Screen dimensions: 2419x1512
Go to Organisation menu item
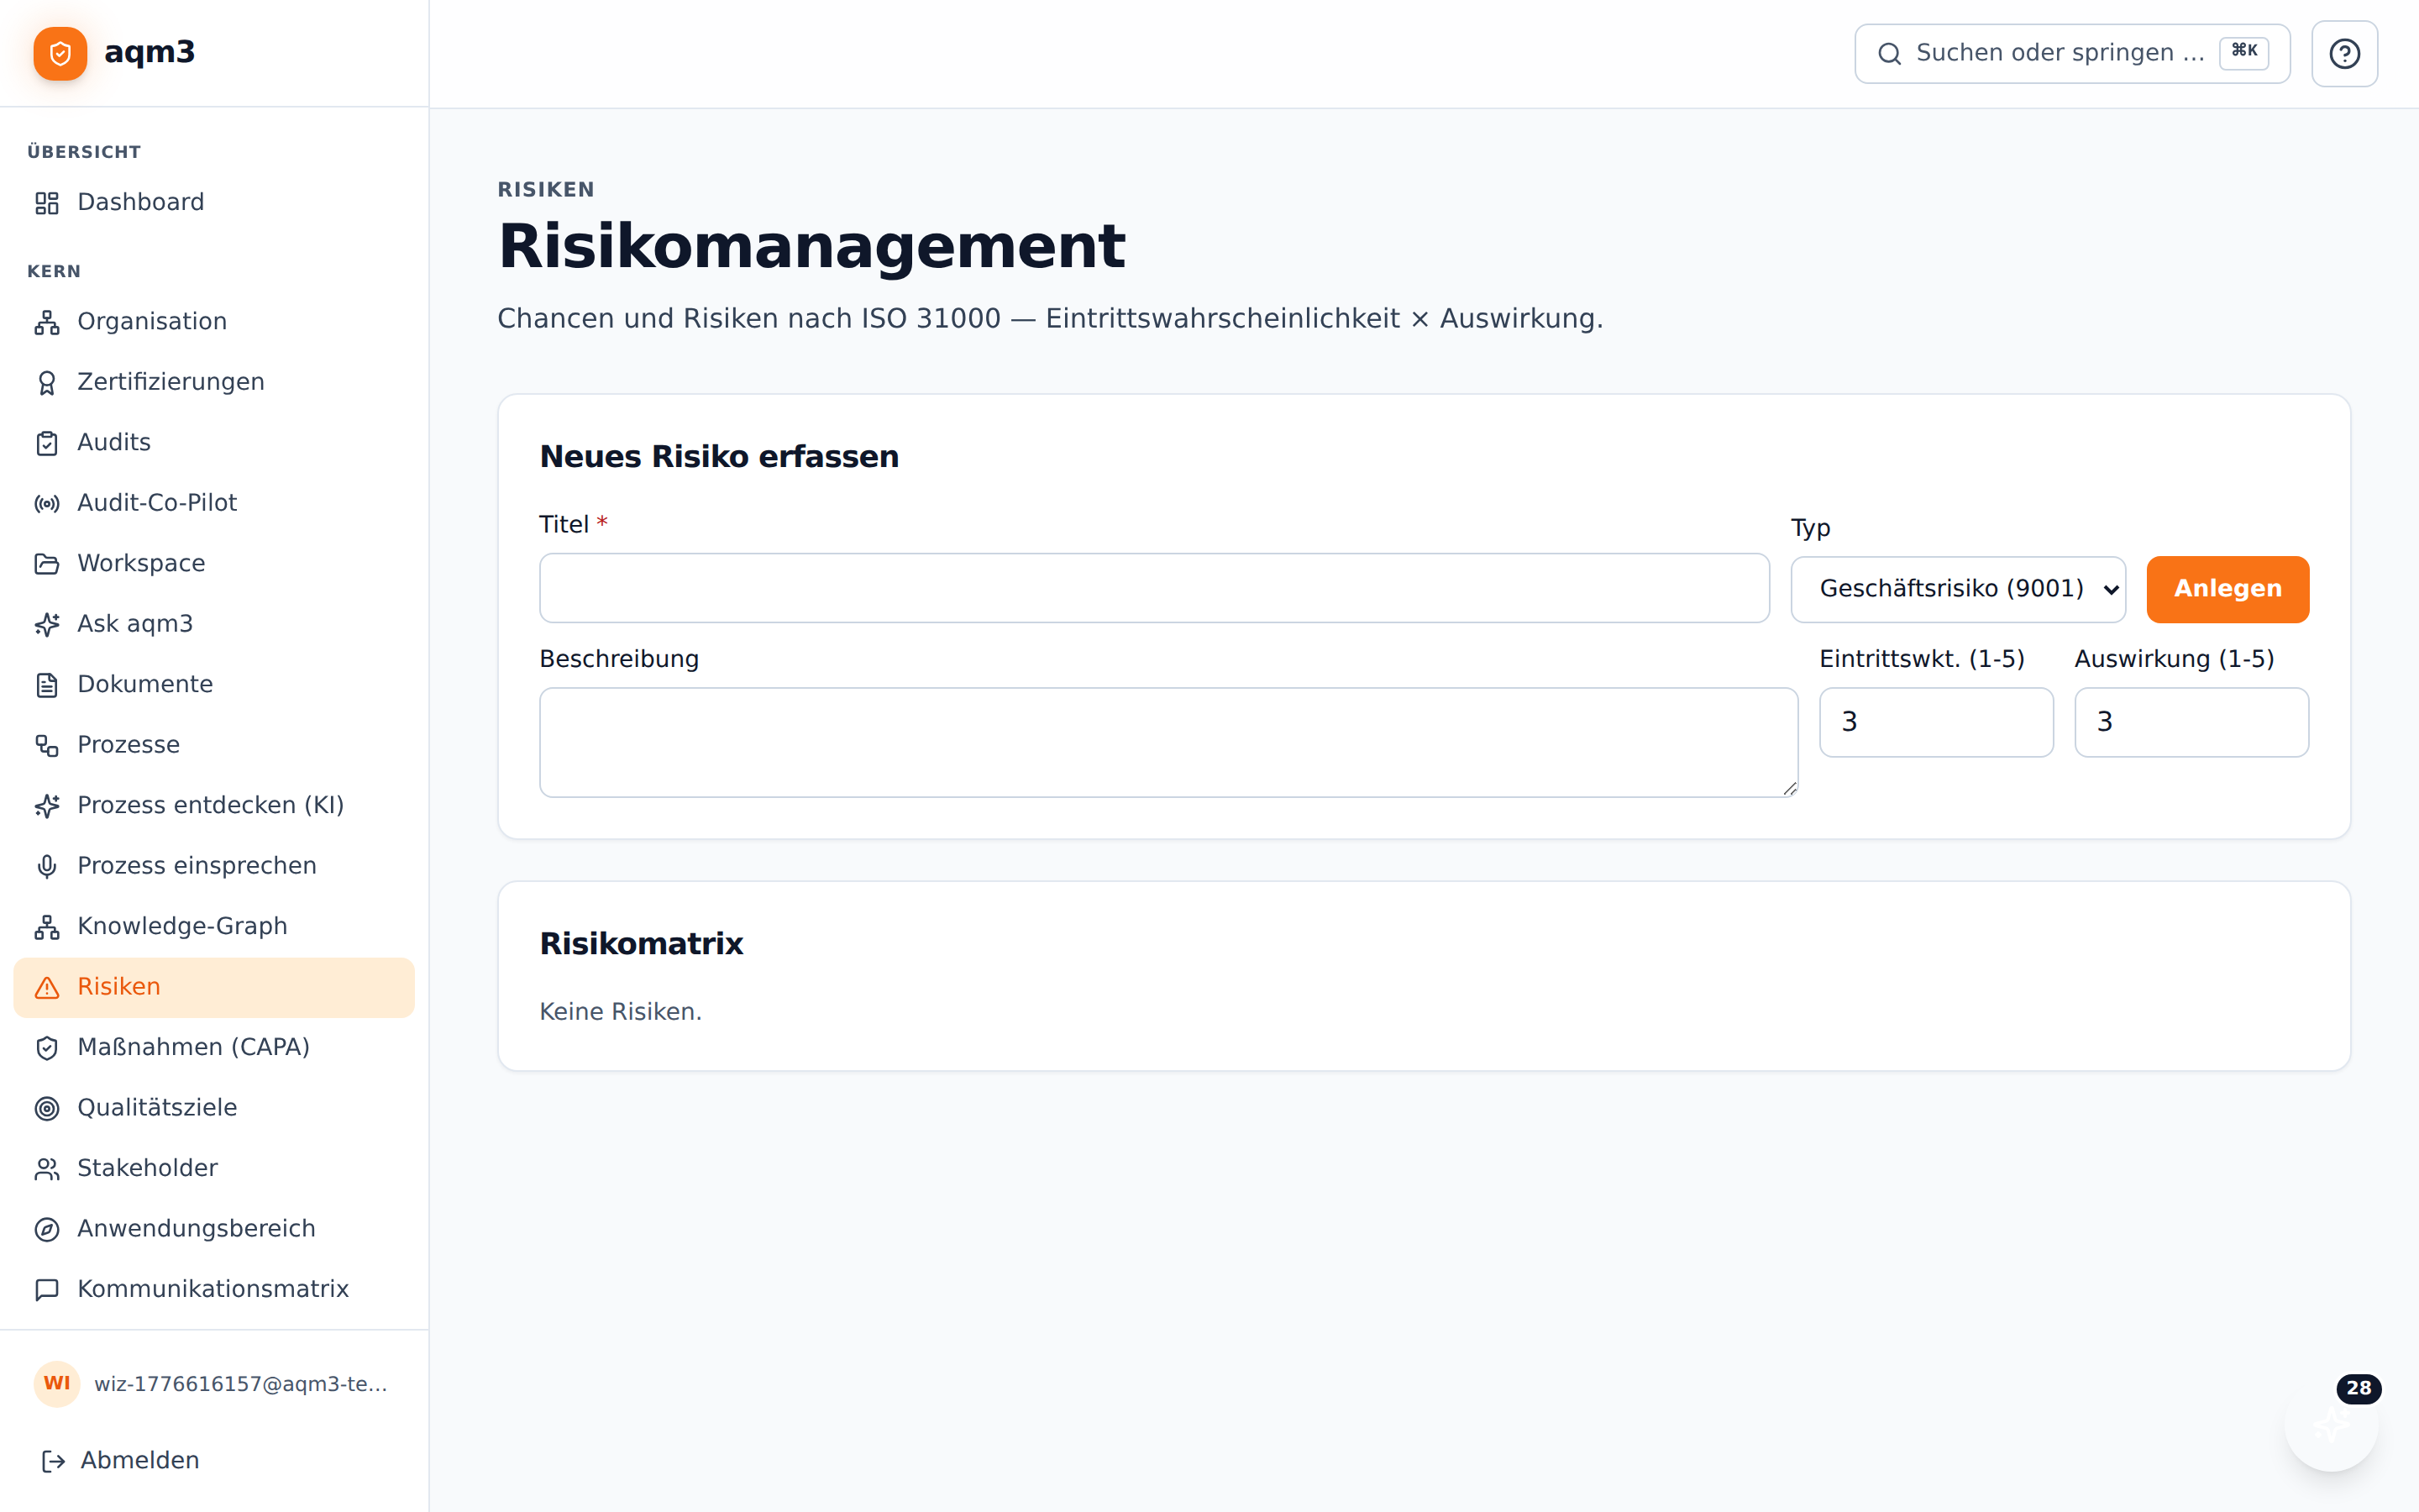pyautogui.click(x=214, y=322)
